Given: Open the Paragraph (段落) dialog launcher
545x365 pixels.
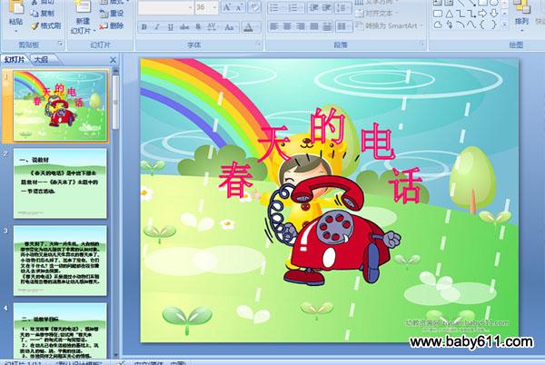Looking at the screenshot, I should tap(421, 44).
